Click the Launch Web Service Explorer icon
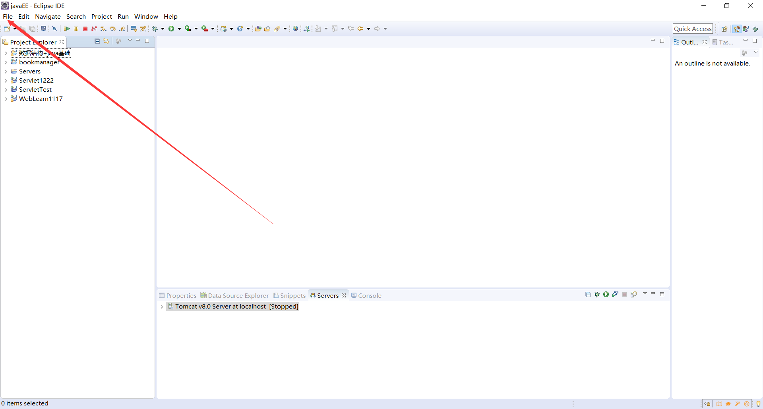763x409 pixels. click(x=306, y=29)
